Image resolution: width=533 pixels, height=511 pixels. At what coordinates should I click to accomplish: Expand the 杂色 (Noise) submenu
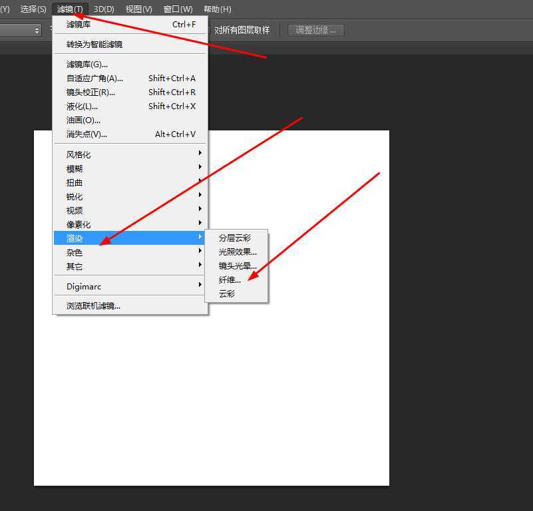74,252
